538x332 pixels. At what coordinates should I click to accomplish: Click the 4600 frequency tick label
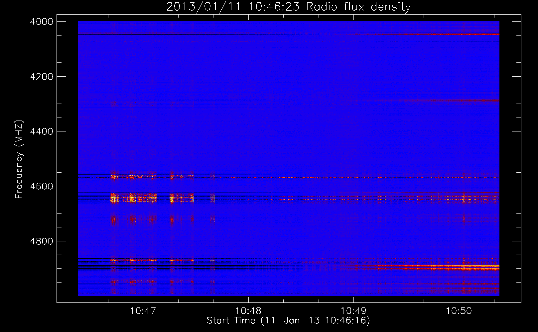(42, 186)
